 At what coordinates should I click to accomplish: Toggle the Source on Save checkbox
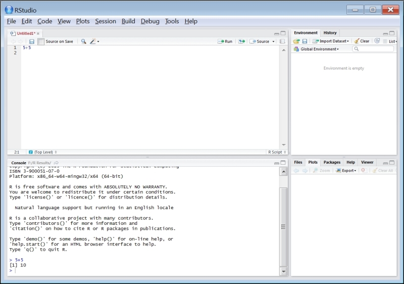pos(41,41)
